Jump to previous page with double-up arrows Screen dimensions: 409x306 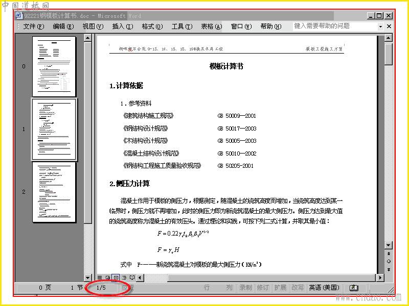(389, 253)
